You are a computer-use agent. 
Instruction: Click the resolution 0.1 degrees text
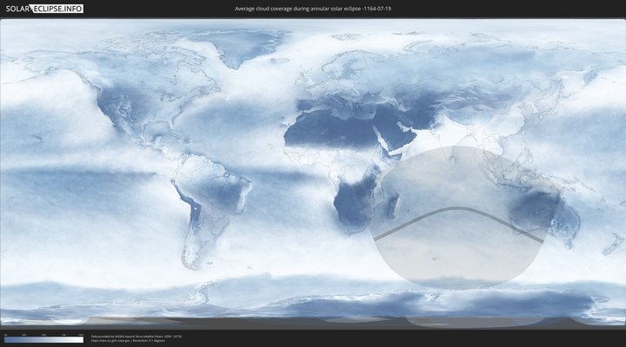tap(151, 340)
